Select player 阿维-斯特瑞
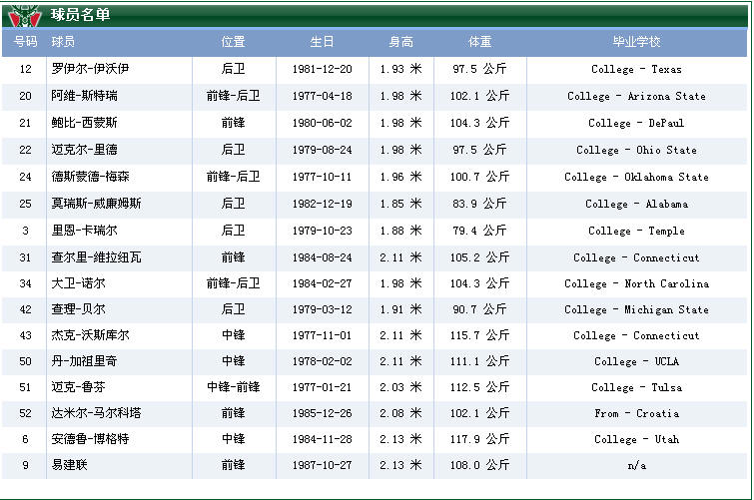 pyautogui.click(x=84, y=96)
